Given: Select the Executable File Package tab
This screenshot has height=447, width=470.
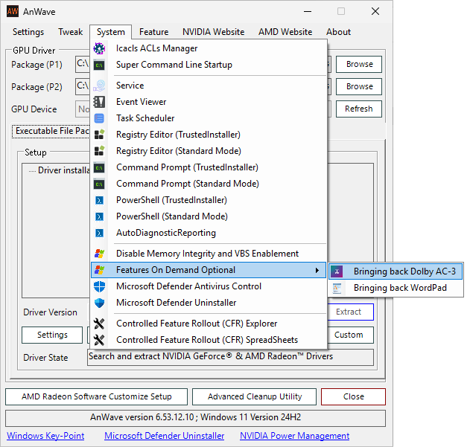Looking at the screenshot, I should pyautogui.click(x=51, y=131).
